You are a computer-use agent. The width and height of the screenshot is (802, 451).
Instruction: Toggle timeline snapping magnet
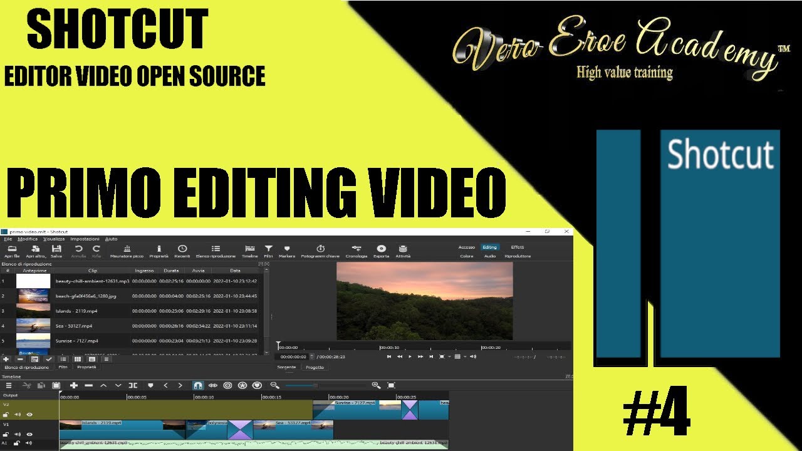point(198,385)
